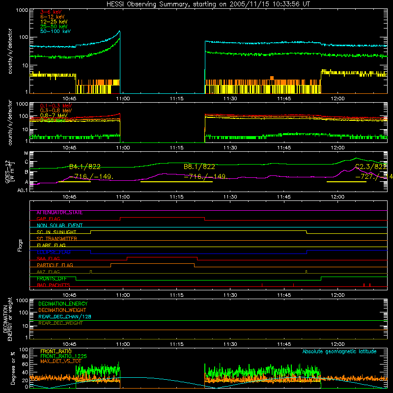Select the SAA_FLAG label
The image size is (393, 393).
(x=48, y=258)
